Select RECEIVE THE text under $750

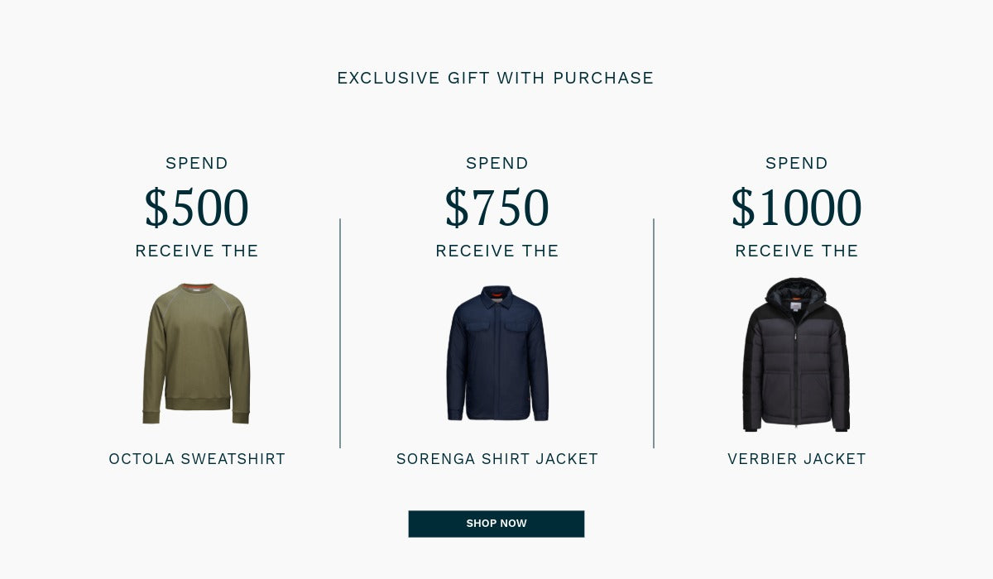496,251
